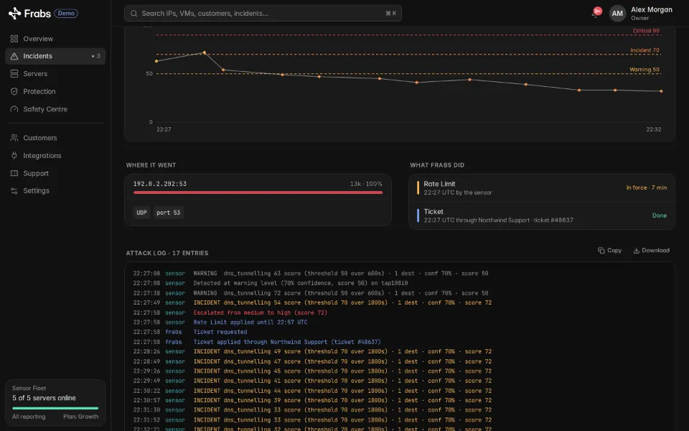Click the Demo badge
This screenshot has height=431, width=689.
pyautogui.click(x=66, y=13)
